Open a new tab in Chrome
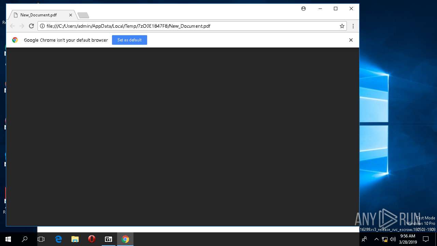This screenshot has width=437, height=246. click(x=83, y=15)
